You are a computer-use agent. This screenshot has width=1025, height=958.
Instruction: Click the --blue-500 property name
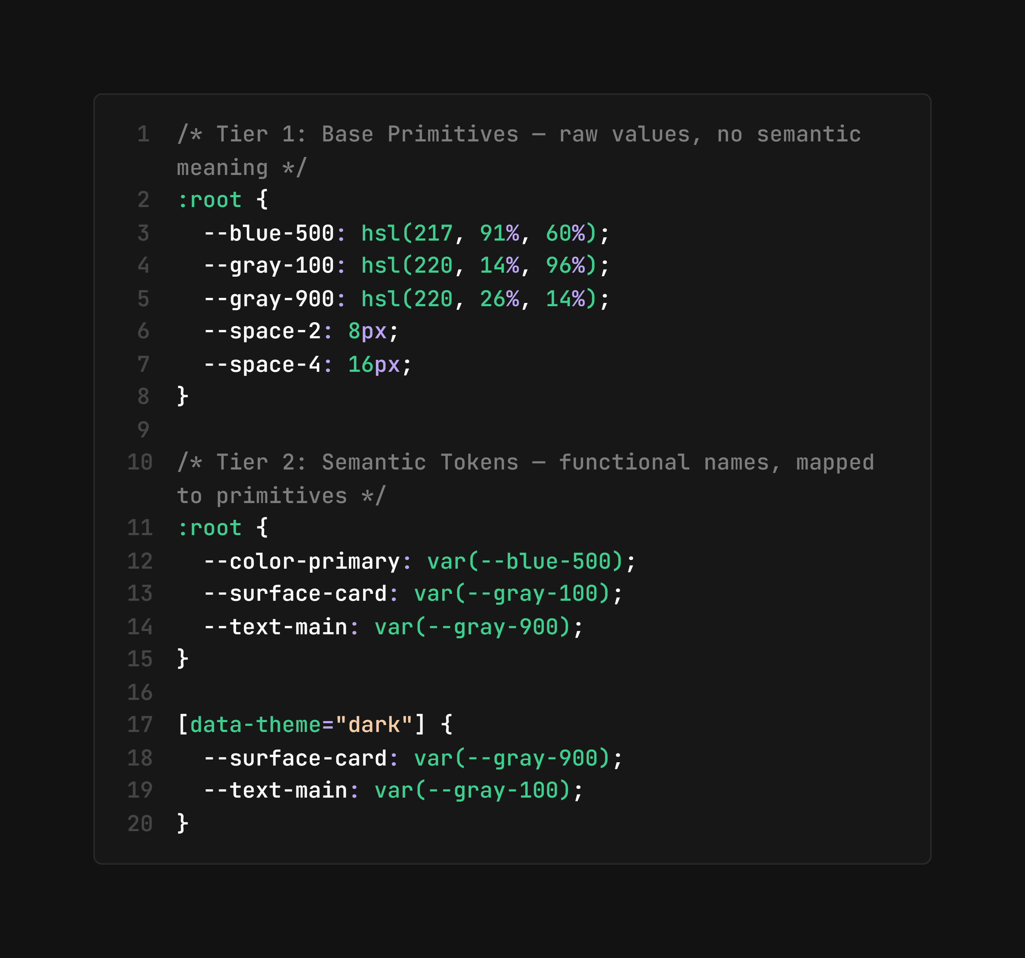point(269,233)
